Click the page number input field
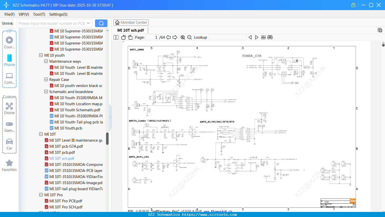The width and height of the screenshot is (385, 217). pos(152,37)
